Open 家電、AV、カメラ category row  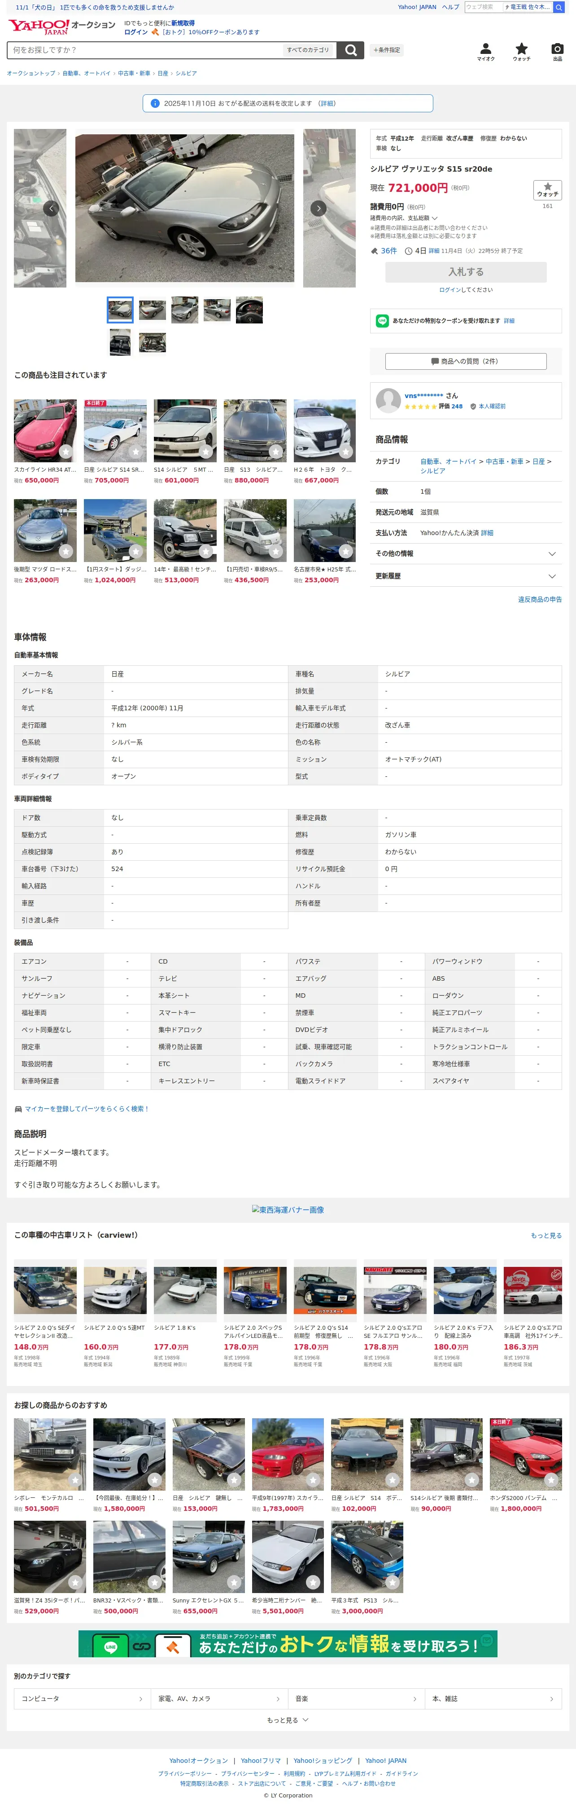coord(219,1699)
